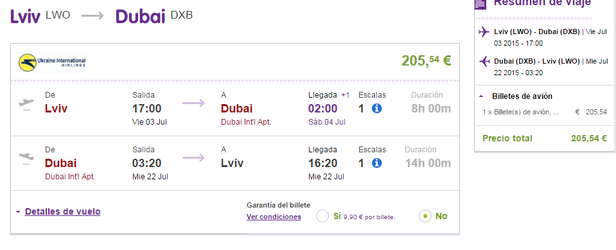This screenshot has height=250, width=616.
Task: Select Sí for ticket guarantee
Action: [322, 216]
